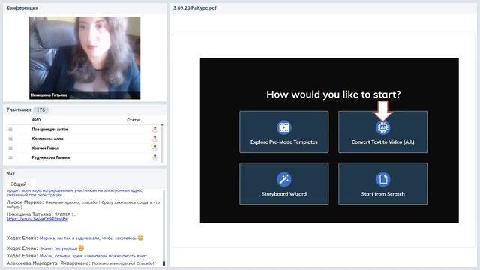The height and width of the screenshot is (270, 480).
Task: Click the ФИО column header
Action: 36,120
